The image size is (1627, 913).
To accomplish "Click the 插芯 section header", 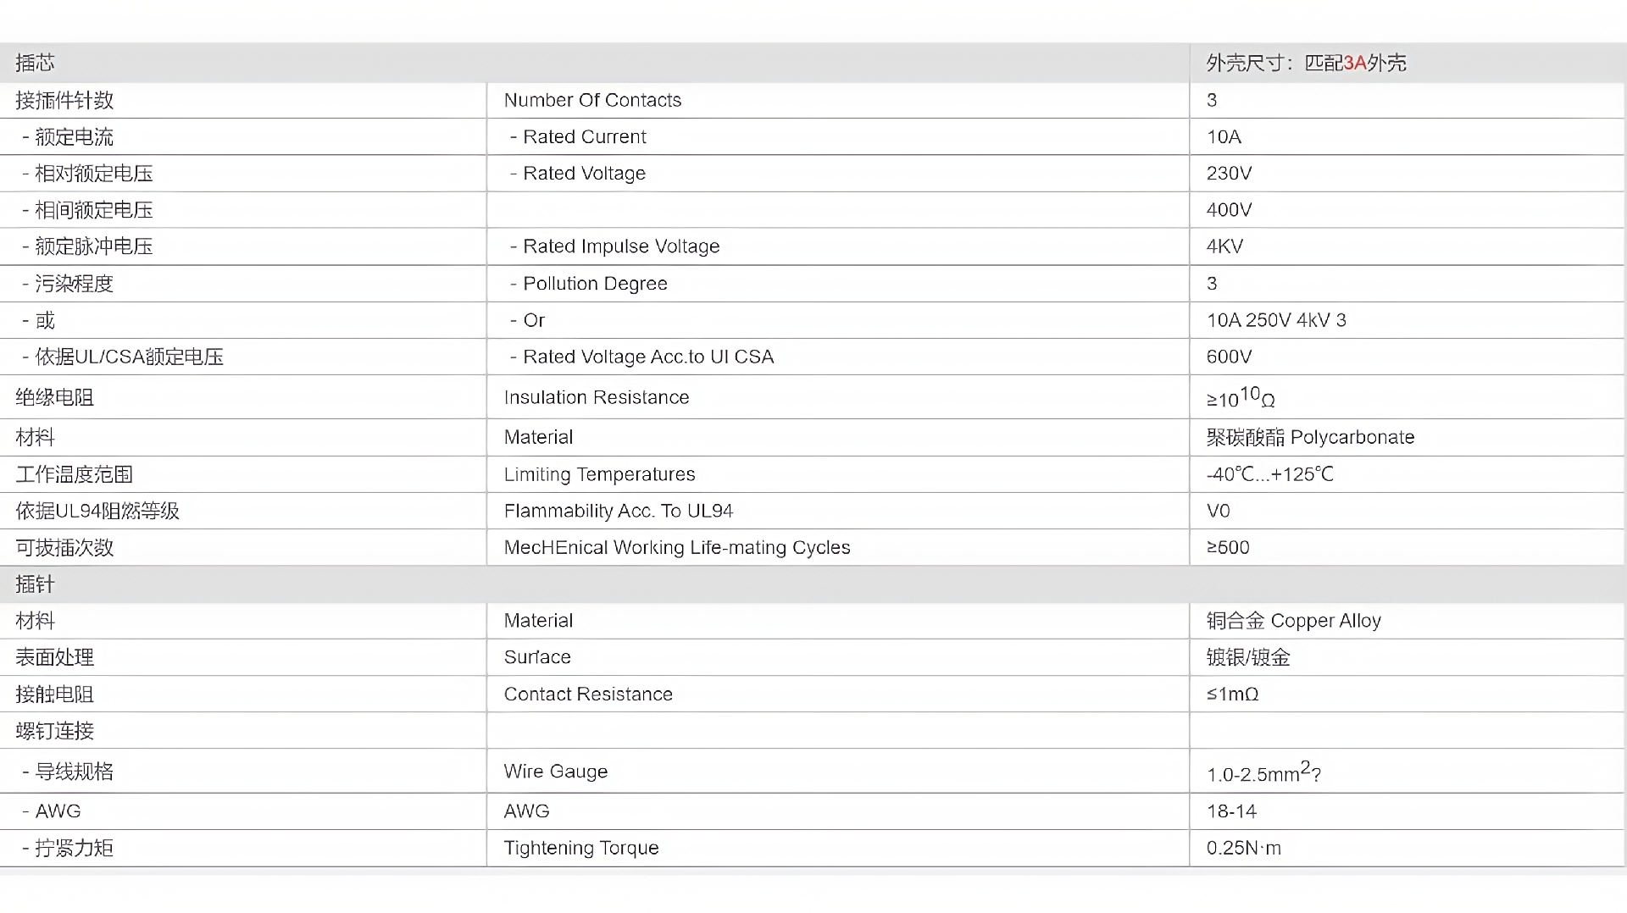I will click(35, 63).
